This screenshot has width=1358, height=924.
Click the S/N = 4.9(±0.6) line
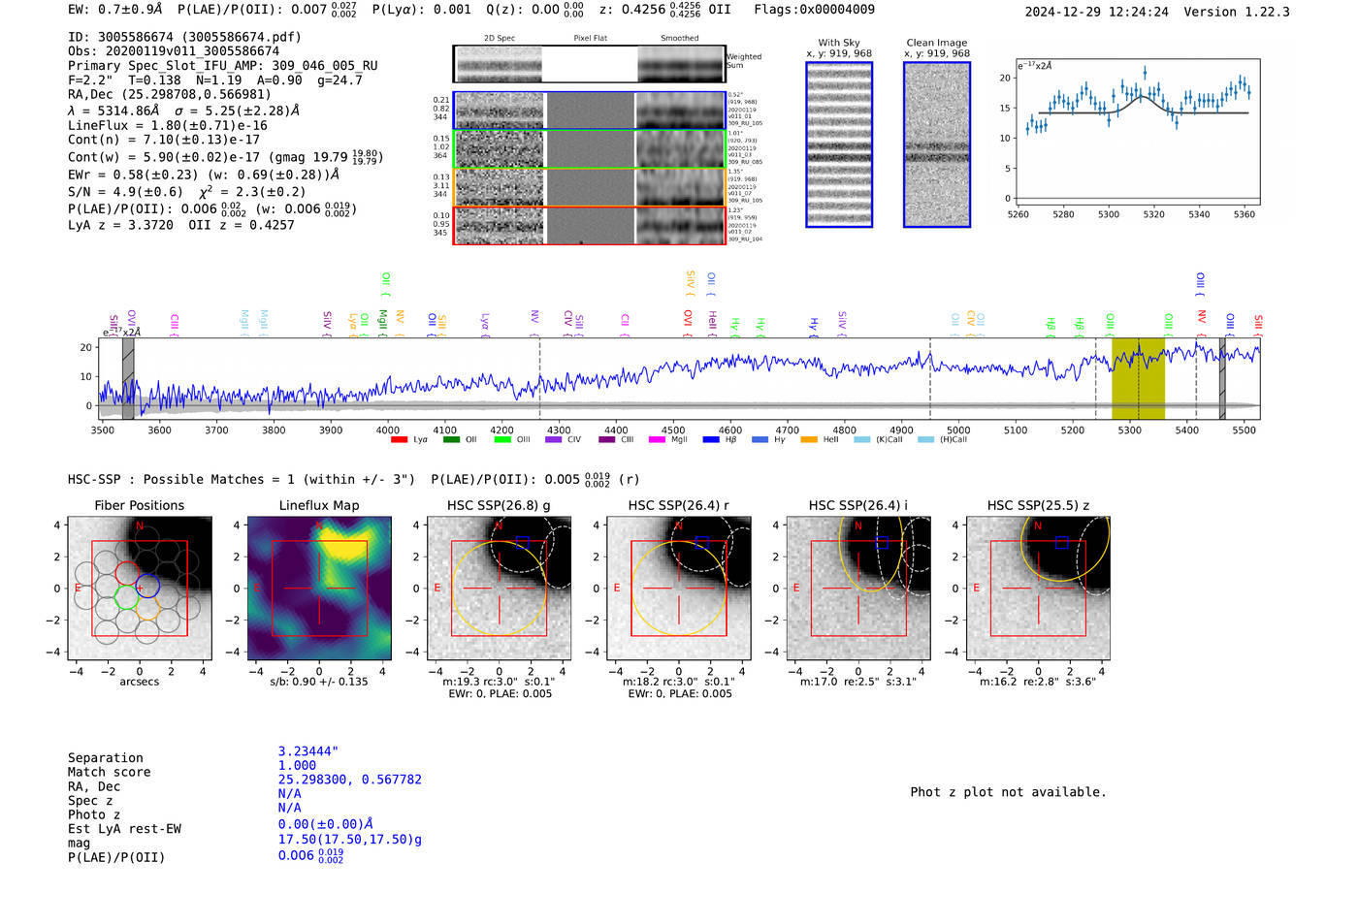point(186,192)
